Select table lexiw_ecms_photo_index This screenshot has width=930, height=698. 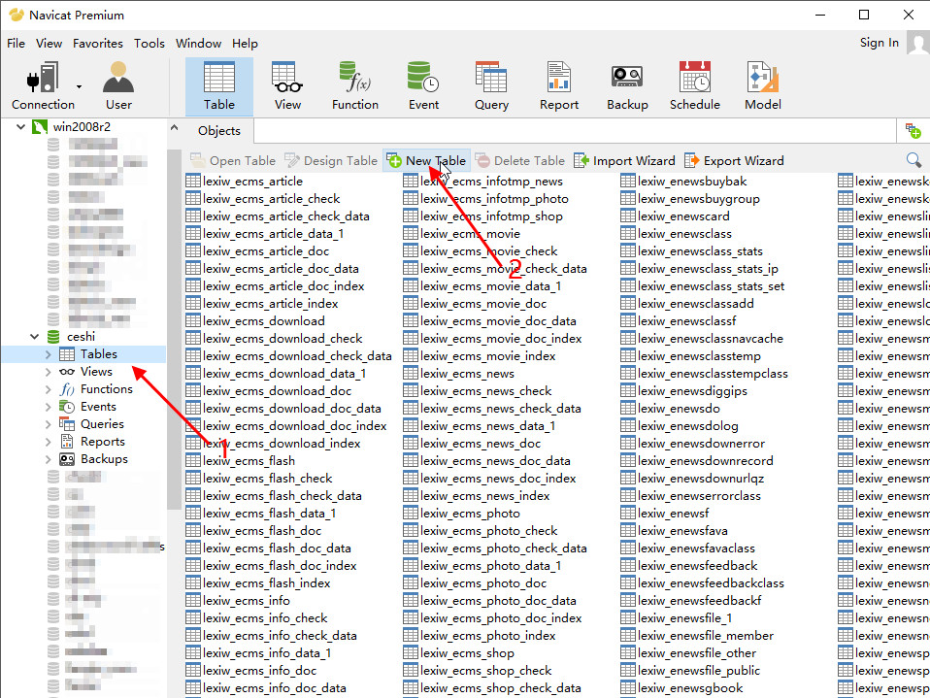point(480,636)
